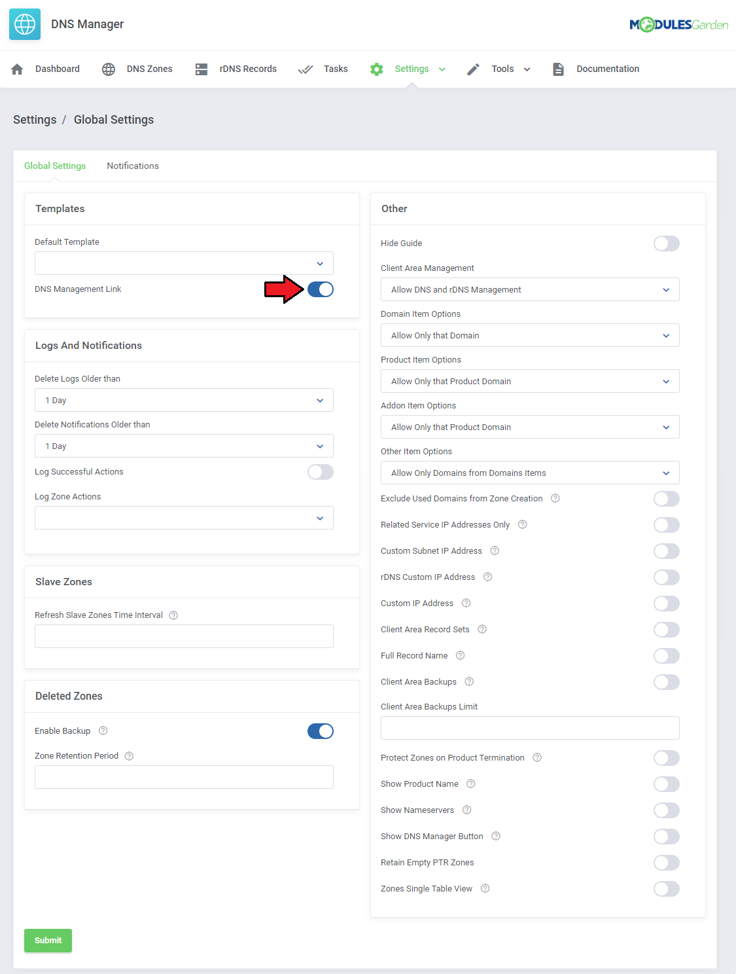Open the Settings menu
Image resolution: width=736 pixels, height=974 pixels.
point(408,69)
